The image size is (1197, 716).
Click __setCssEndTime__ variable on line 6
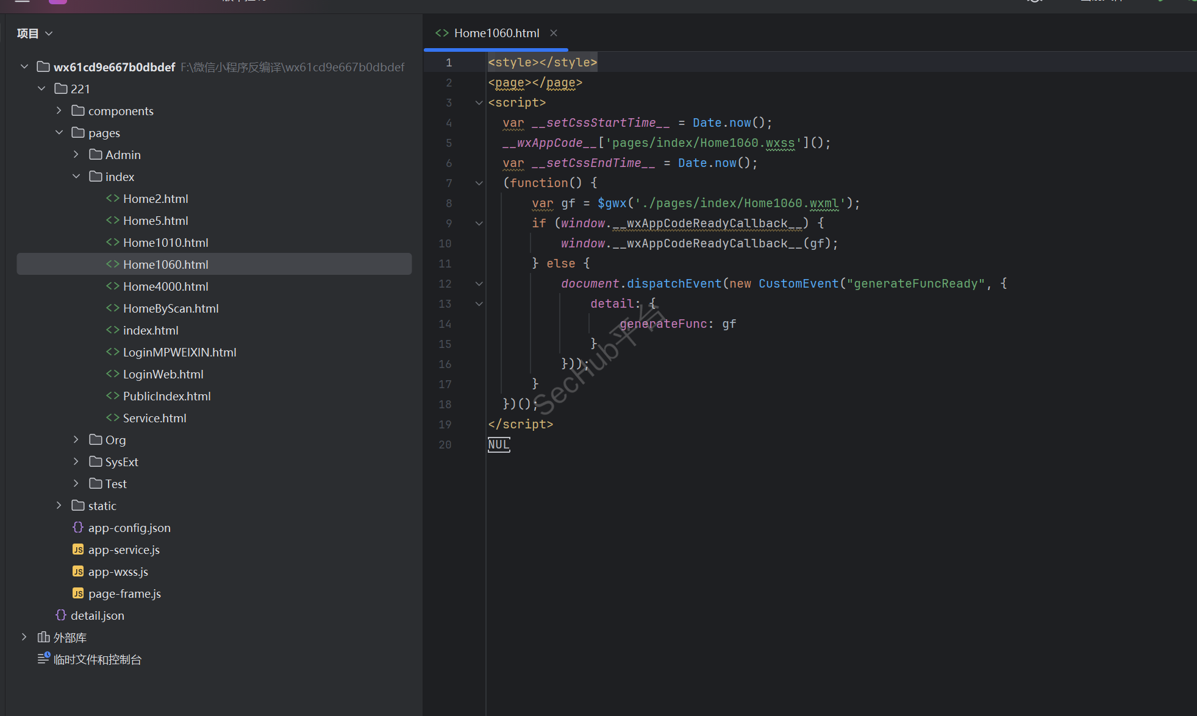click(x=593, y=163)
